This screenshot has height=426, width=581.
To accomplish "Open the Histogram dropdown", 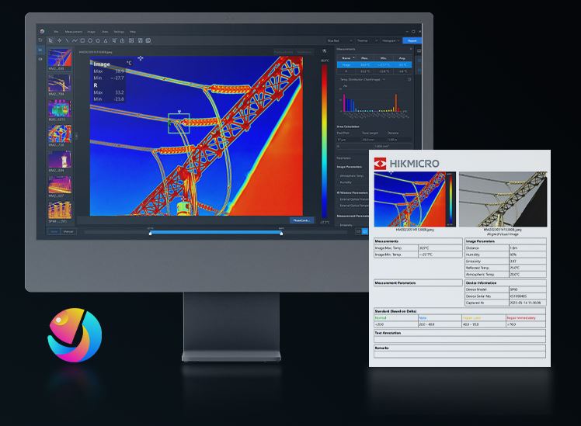I will pos(391,40).
